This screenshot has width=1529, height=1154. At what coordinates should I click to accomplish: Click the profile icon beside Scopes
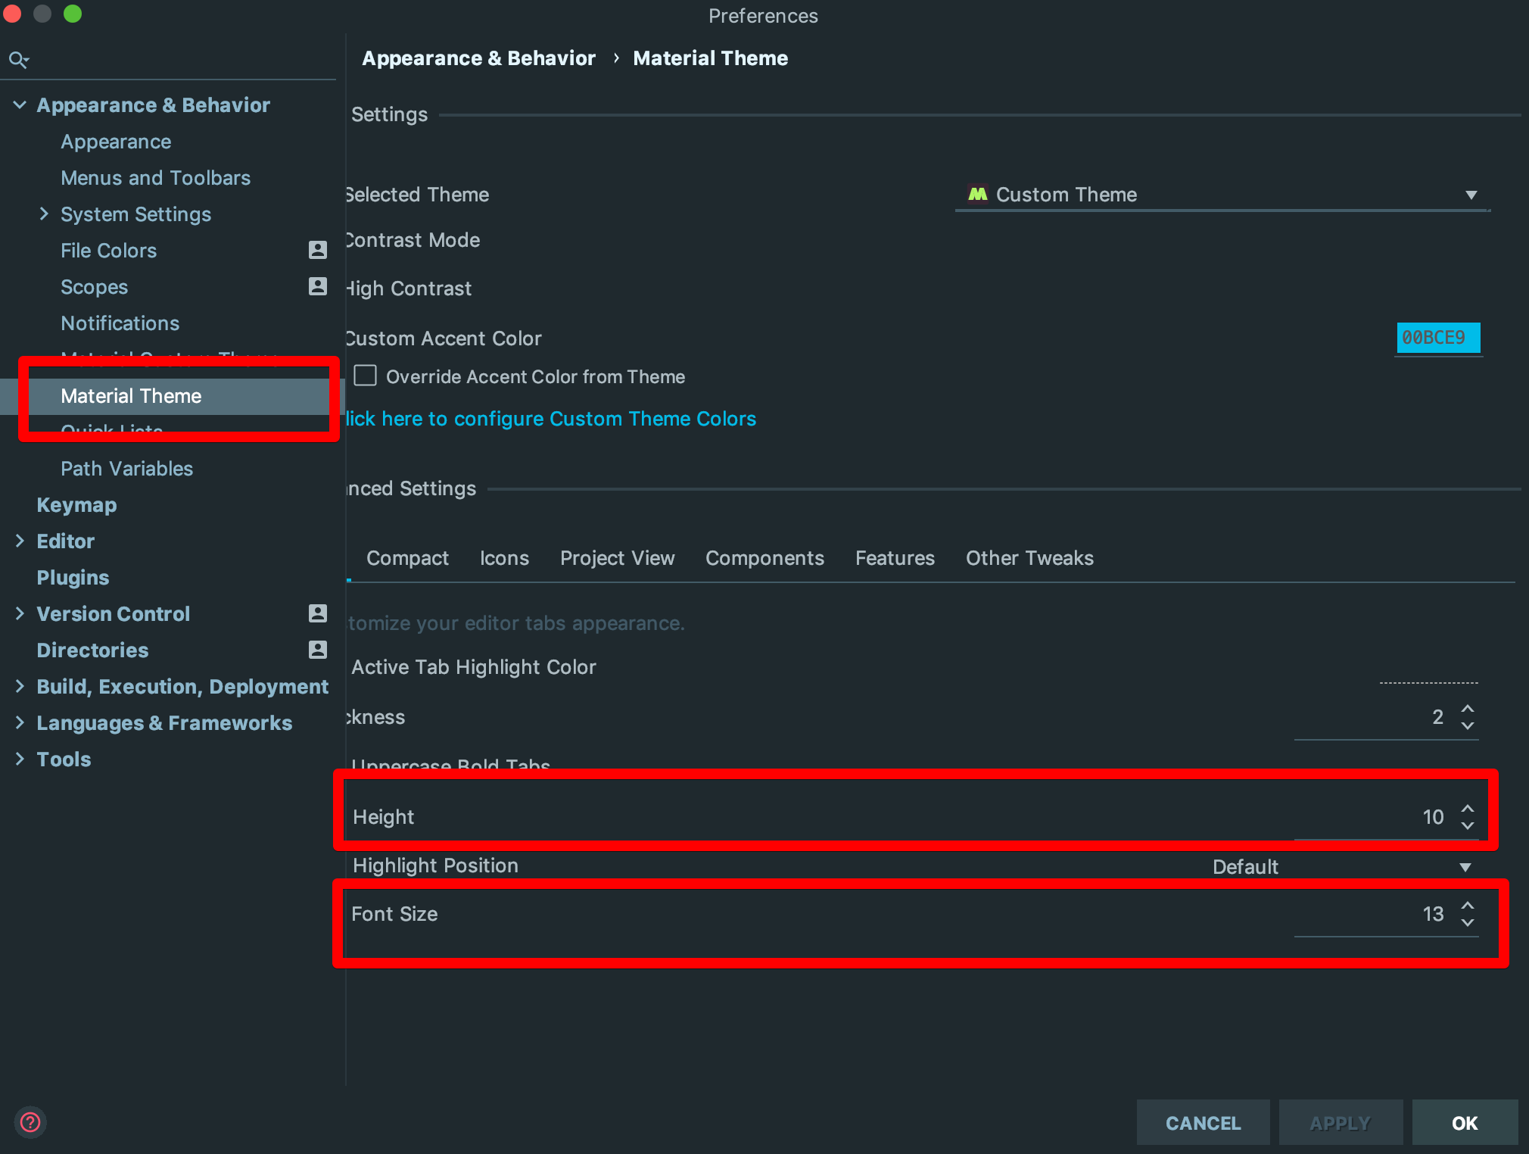318,286
